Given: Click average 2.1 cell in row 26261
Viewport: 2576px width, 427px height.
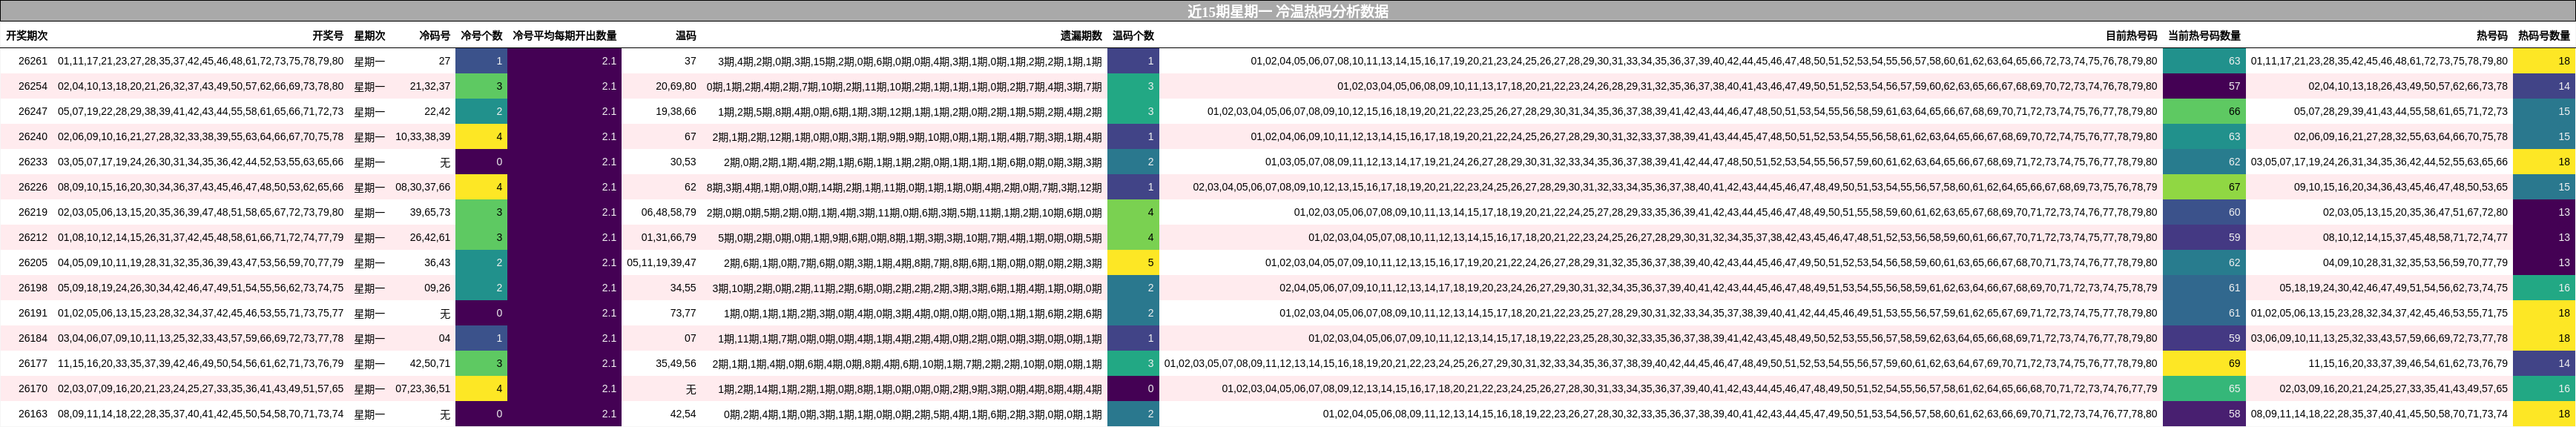Looking at the screenshot, I should tap(565, 61).
